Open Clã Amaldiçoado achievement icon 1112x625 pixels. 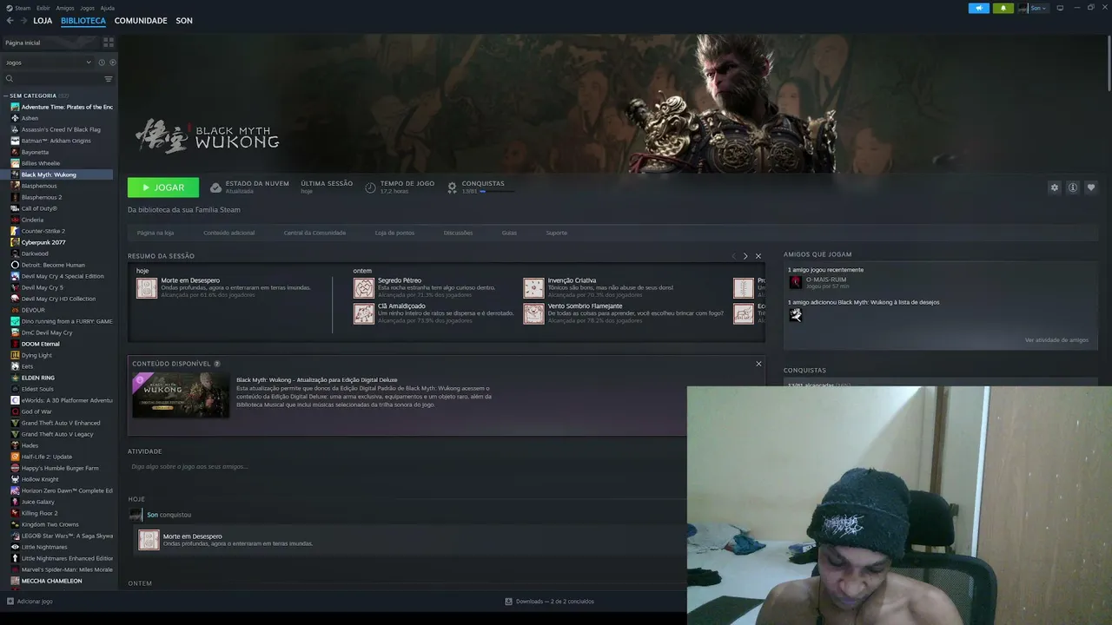(364, 313)
